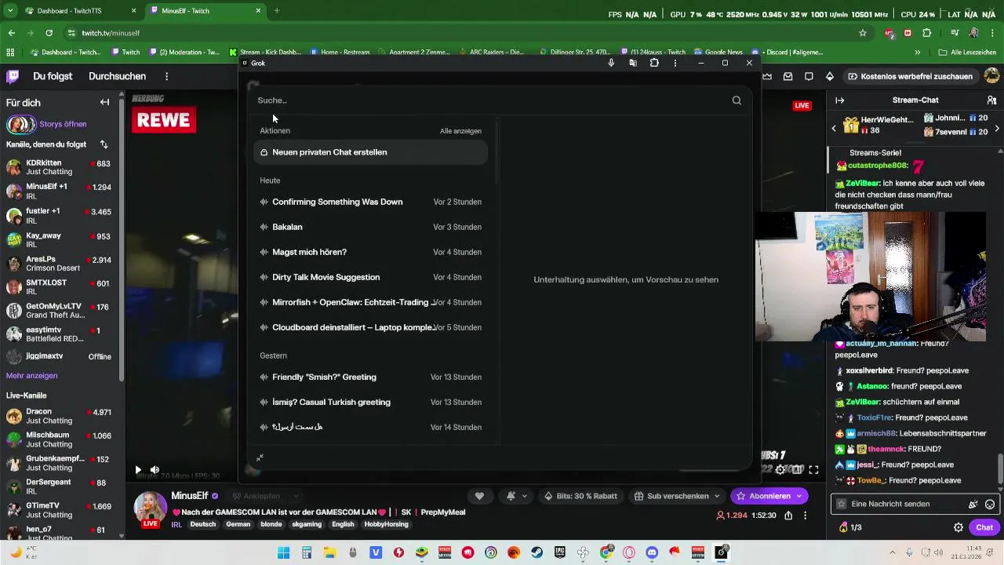The width and height of the screenshot is (1004, 565).
Task: Play the MinusElf video stream
Action: pyautogui.click(x=138, y=470)
